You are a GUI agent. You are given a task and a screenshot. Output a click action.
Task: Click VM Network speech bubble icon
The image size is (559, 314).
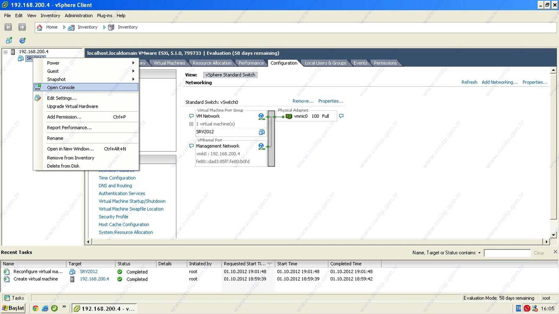191,116
